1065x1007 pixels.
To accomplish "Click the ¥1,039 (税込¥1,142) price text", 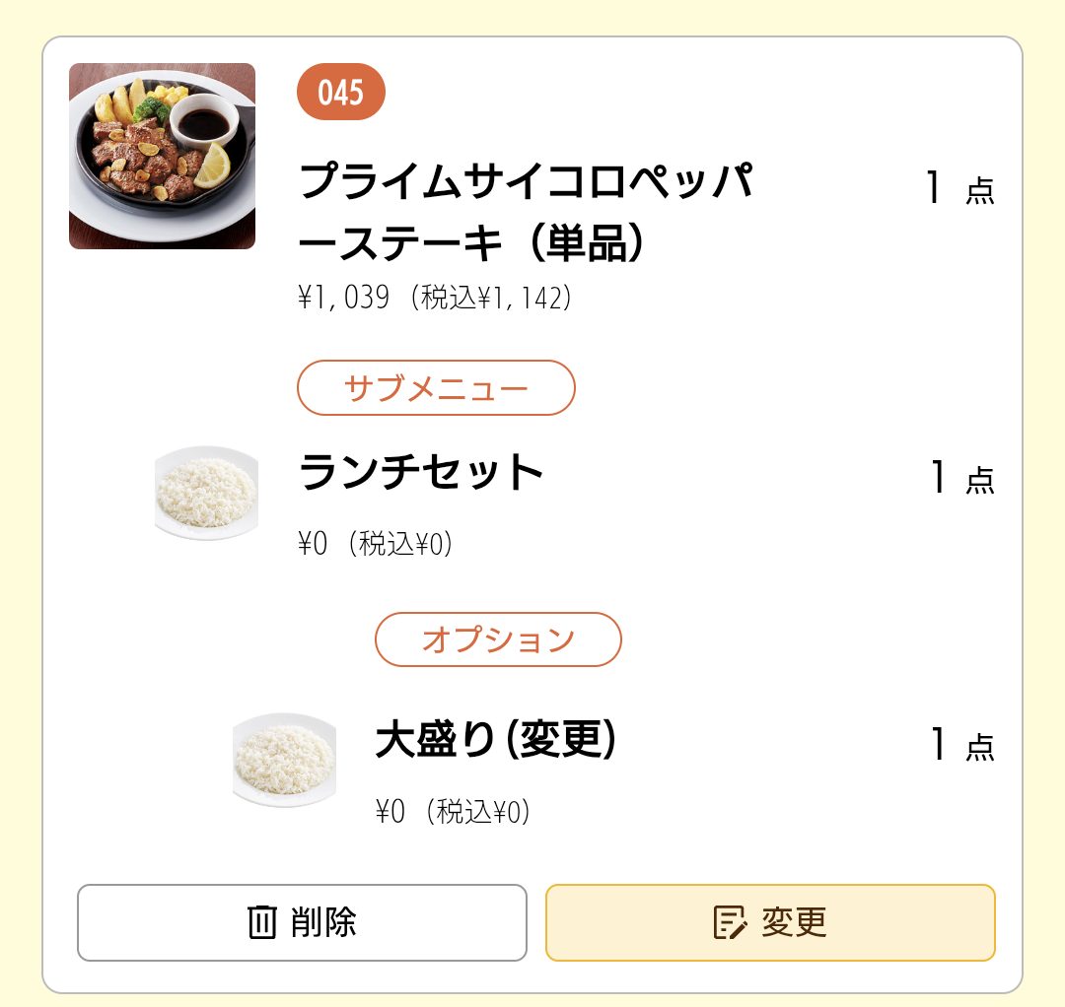I will (x=435, y=298).
